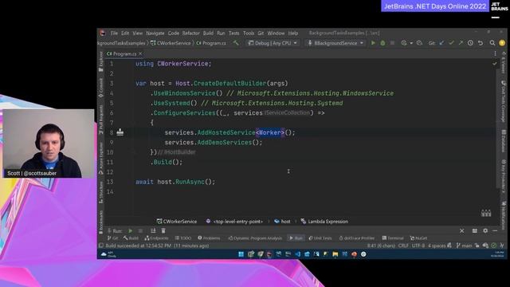Image resolution: width=510 pixels, height=287 pixels.
Task: Click the green Debug bug icon
Action: 382,43
